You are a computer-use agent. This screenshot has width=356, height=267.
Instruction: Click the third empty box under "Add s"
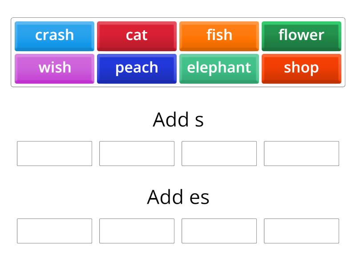click(x=219, y=154)
